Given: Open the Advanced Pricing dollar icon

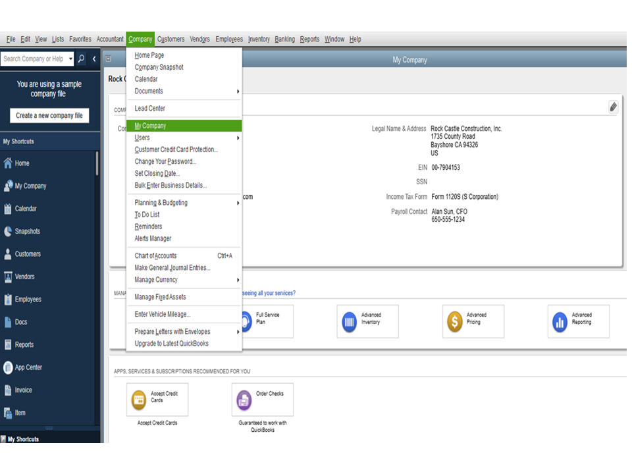Looking at the screenshot, I should coord(455,322).
